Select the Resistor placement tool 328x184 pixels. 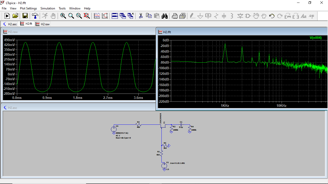pyautogui.click(x=216, y=16)
